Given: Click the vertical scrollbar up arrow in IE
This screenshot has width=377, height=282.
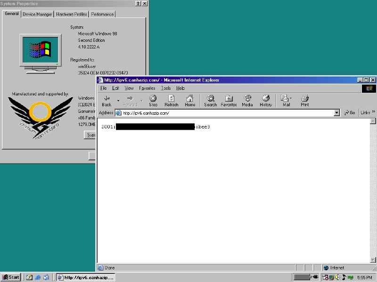Looking at the screenshot, I should pos(373,121).
